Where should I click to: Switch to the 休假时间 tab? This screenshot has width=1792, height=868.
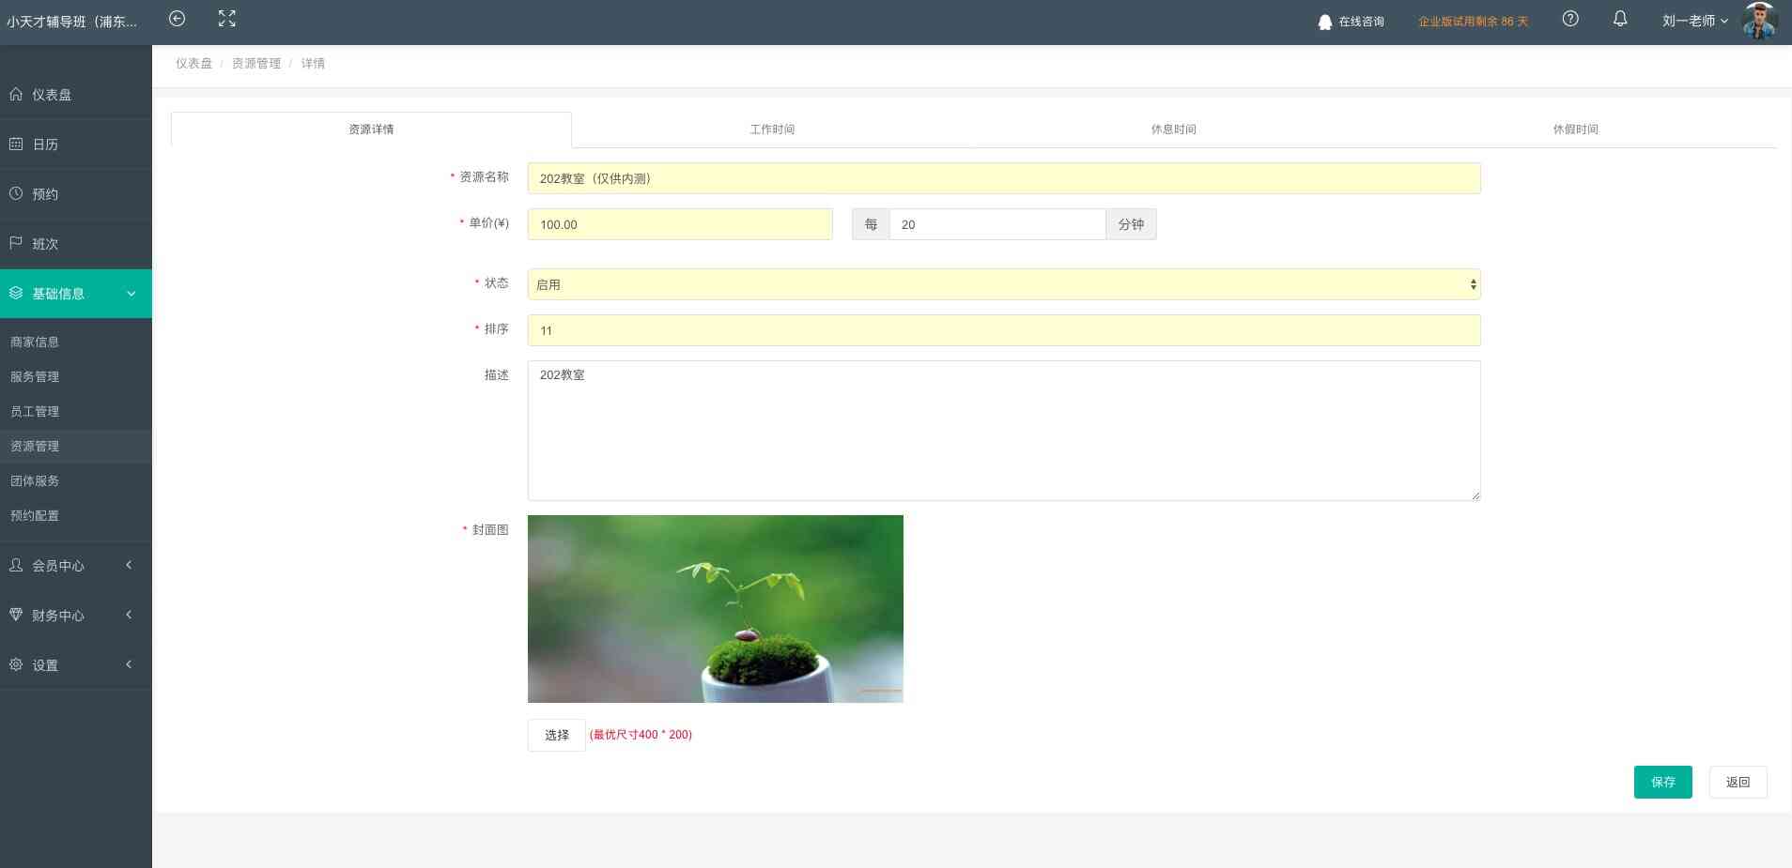point(1575,129)
